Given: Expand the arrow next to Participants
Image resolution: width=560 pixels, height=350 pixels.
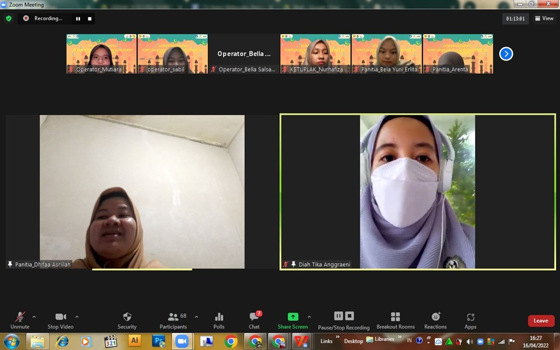Looking at the screenshot, I should (x=196, y=317).
